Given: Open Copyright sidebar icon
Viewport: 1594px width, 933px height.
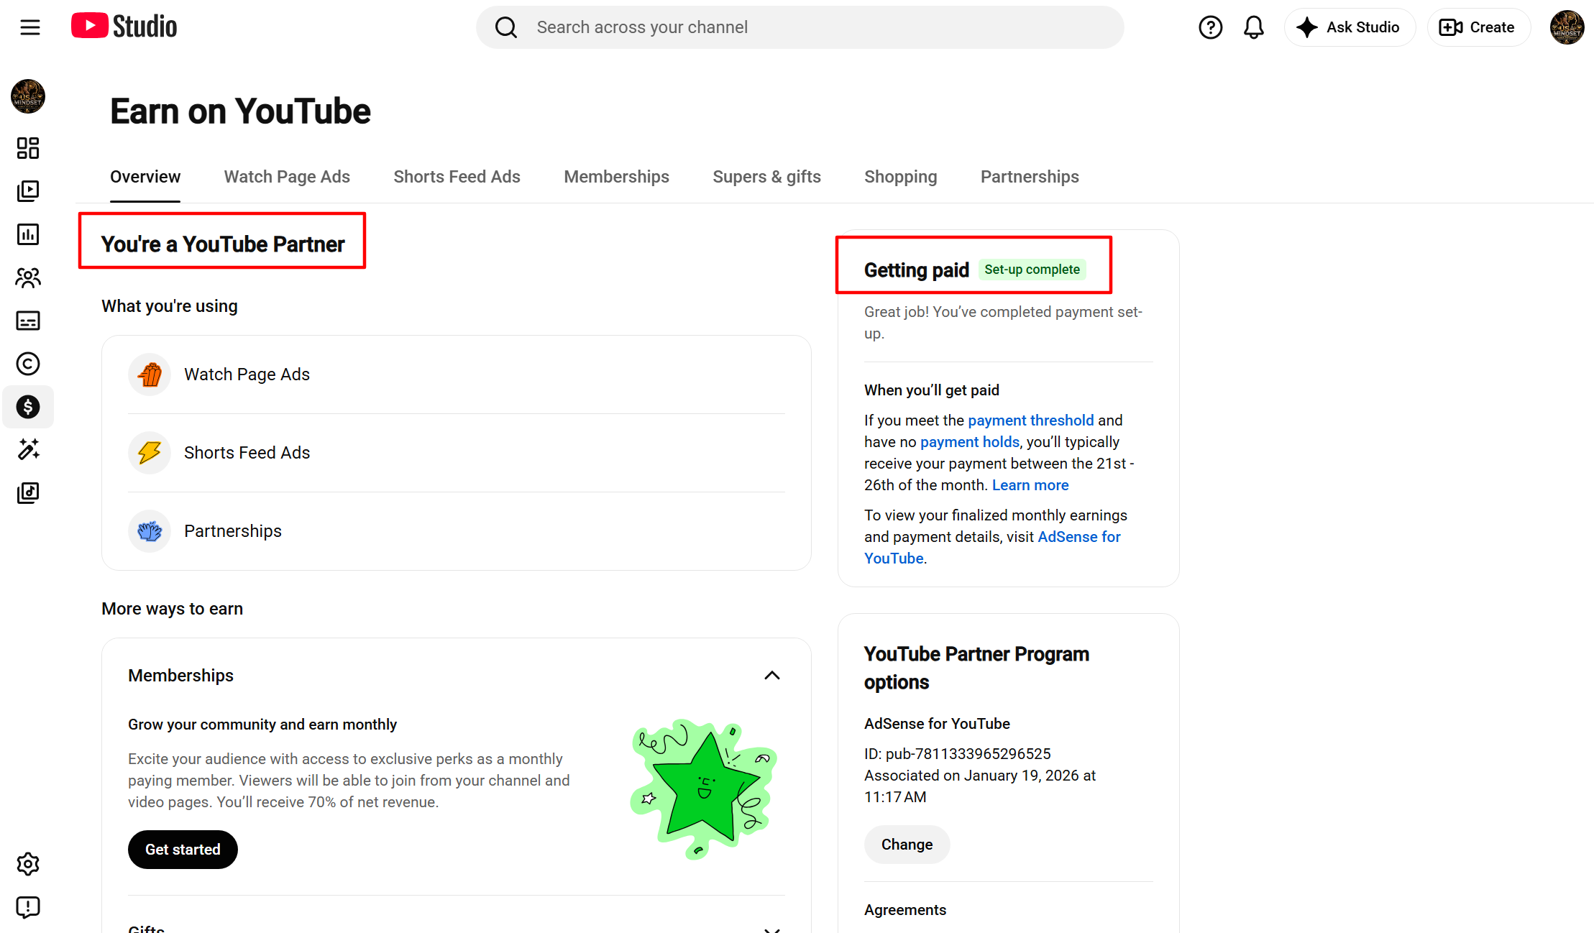Looking at the screenshot, I should coord(28,364).
